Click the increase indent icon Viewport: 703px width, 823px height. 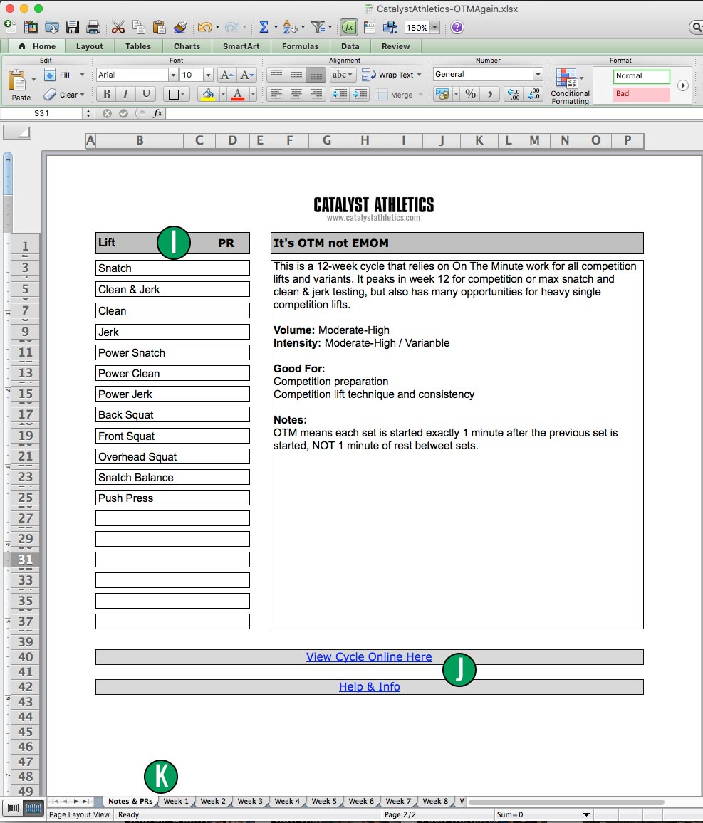pos(360,95)
